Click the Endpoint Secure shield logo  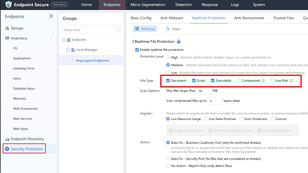(9, 5)
